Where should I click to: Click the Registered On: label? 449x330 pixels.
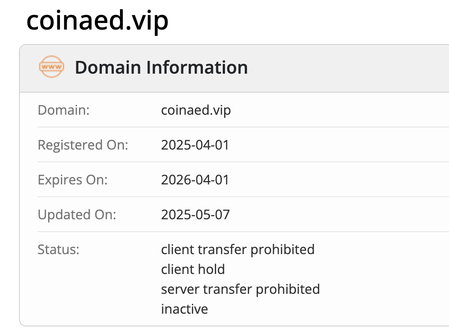click(83, 145)
